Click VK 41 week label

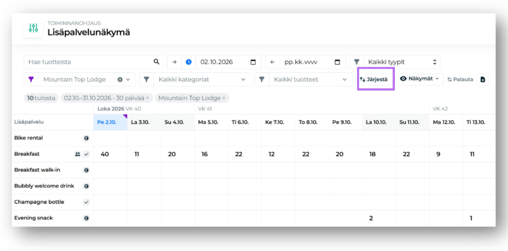pos(204,109)
